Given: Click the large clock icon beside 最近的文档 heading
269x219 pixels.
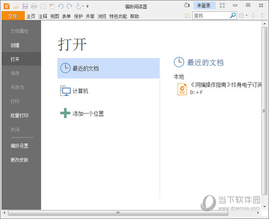Looking at the screenshot, I should [179, 62].
